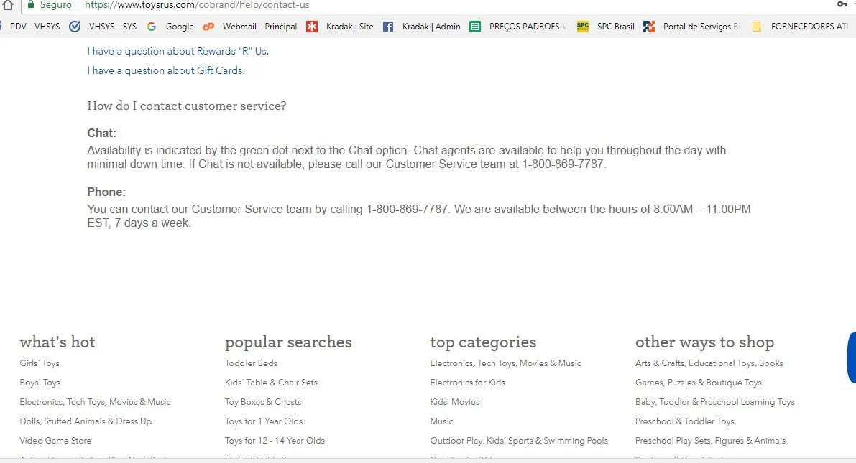Open the VHSYS - SYS bookmark icon

click(75, 27)
